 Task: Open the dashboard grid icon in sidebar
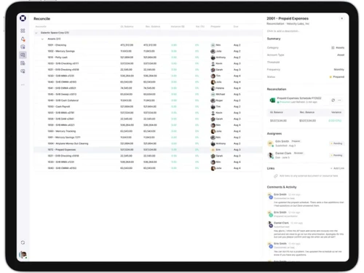[23, 31]
